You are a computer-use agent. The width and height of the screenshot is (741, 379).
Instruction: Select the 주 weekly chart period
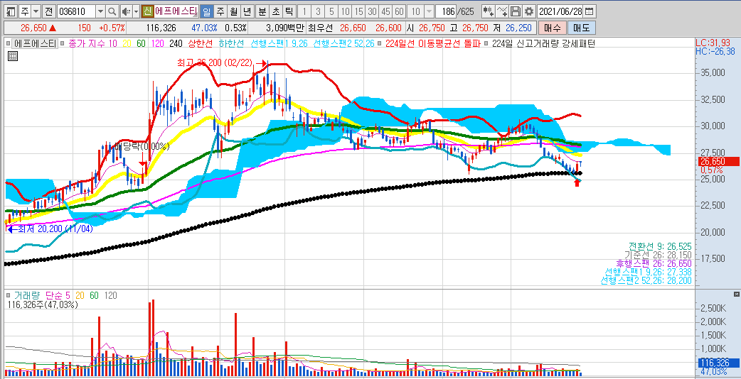coord(220,11)
